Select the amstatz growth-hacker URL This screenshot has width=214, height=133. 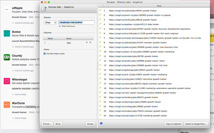[133, 56]
